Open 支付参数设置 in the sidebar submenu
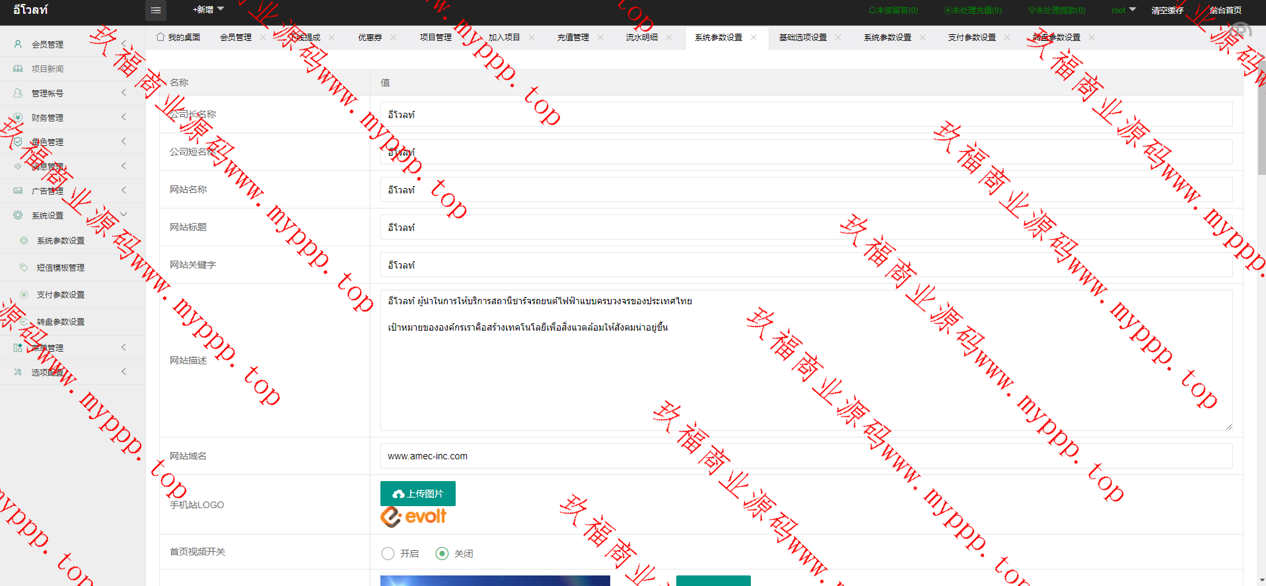Screen dimensions: 1266x586 61,295
